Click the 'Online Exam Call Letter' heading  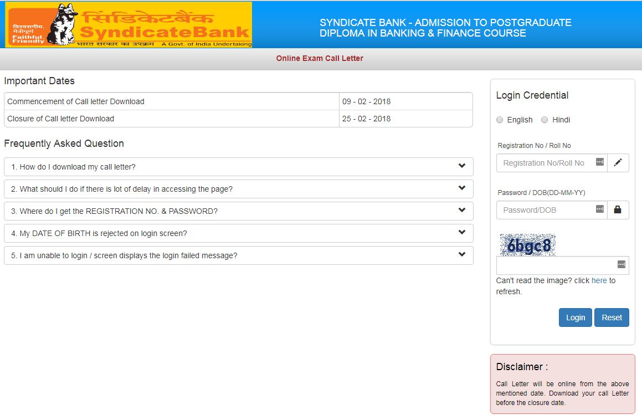pos(320,58)
